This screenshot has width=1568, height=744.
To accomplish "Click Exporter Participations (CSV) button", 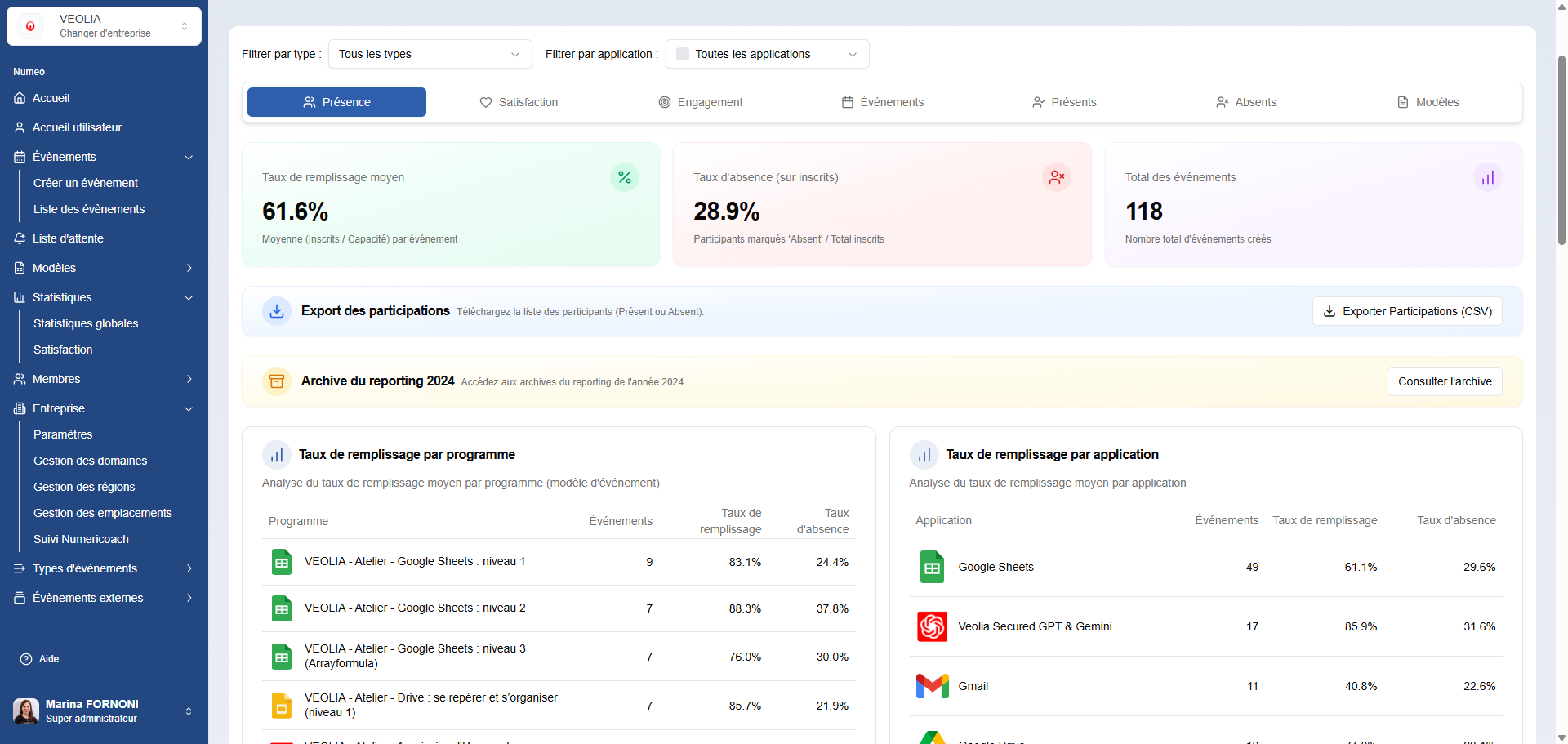I will pos(1406,311).
